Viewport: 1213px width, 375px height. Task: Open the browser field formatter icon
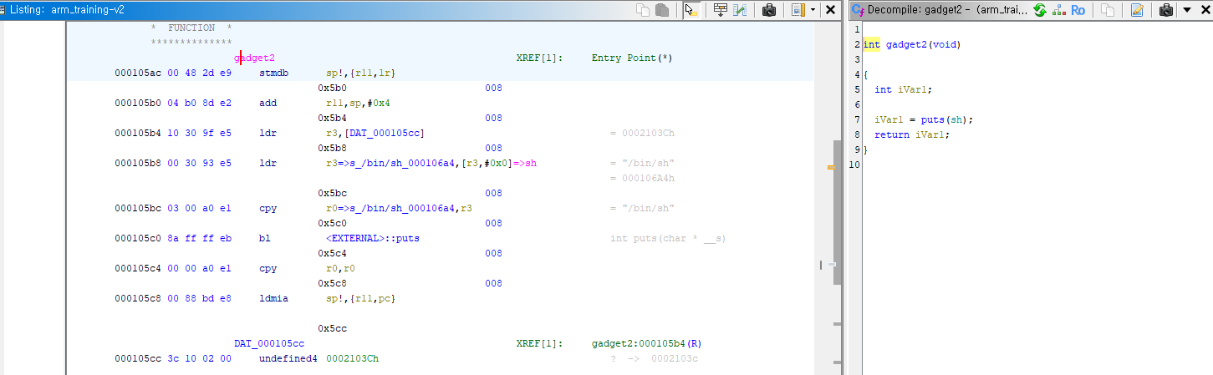pos(720,10)
